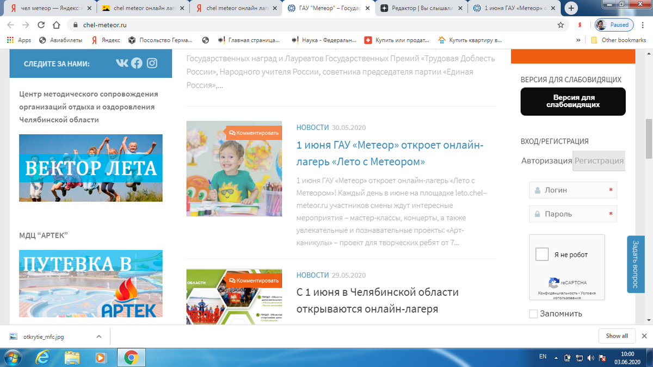The height and width of the screenshot is (367, 653).
Task: Enable the «Запомнить» checkbox
Action: [x=533, y=314]
